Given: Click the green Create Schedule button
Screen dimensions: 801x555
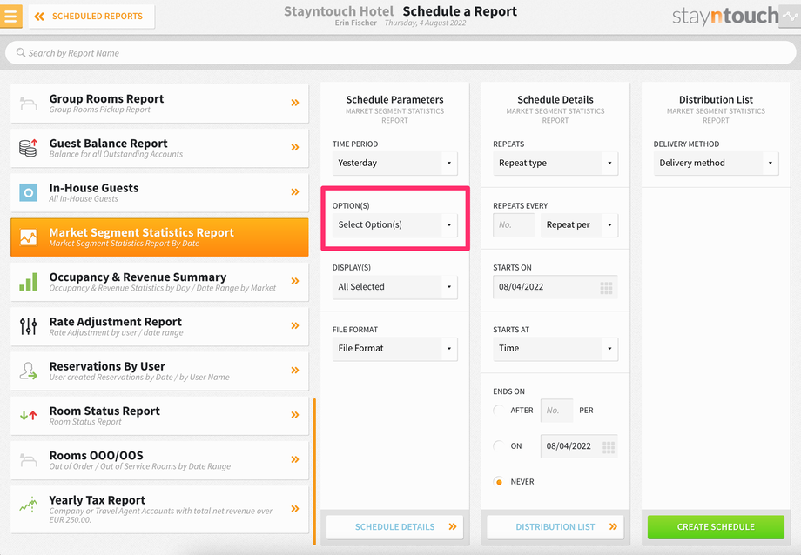Looking at the screenshot, I should coord(716,527).
